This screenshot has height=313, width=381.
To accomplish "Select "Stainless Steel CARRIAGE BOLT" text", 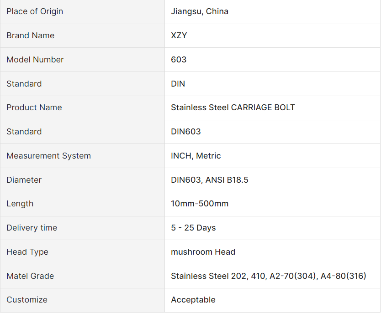I will pos(233,108).
